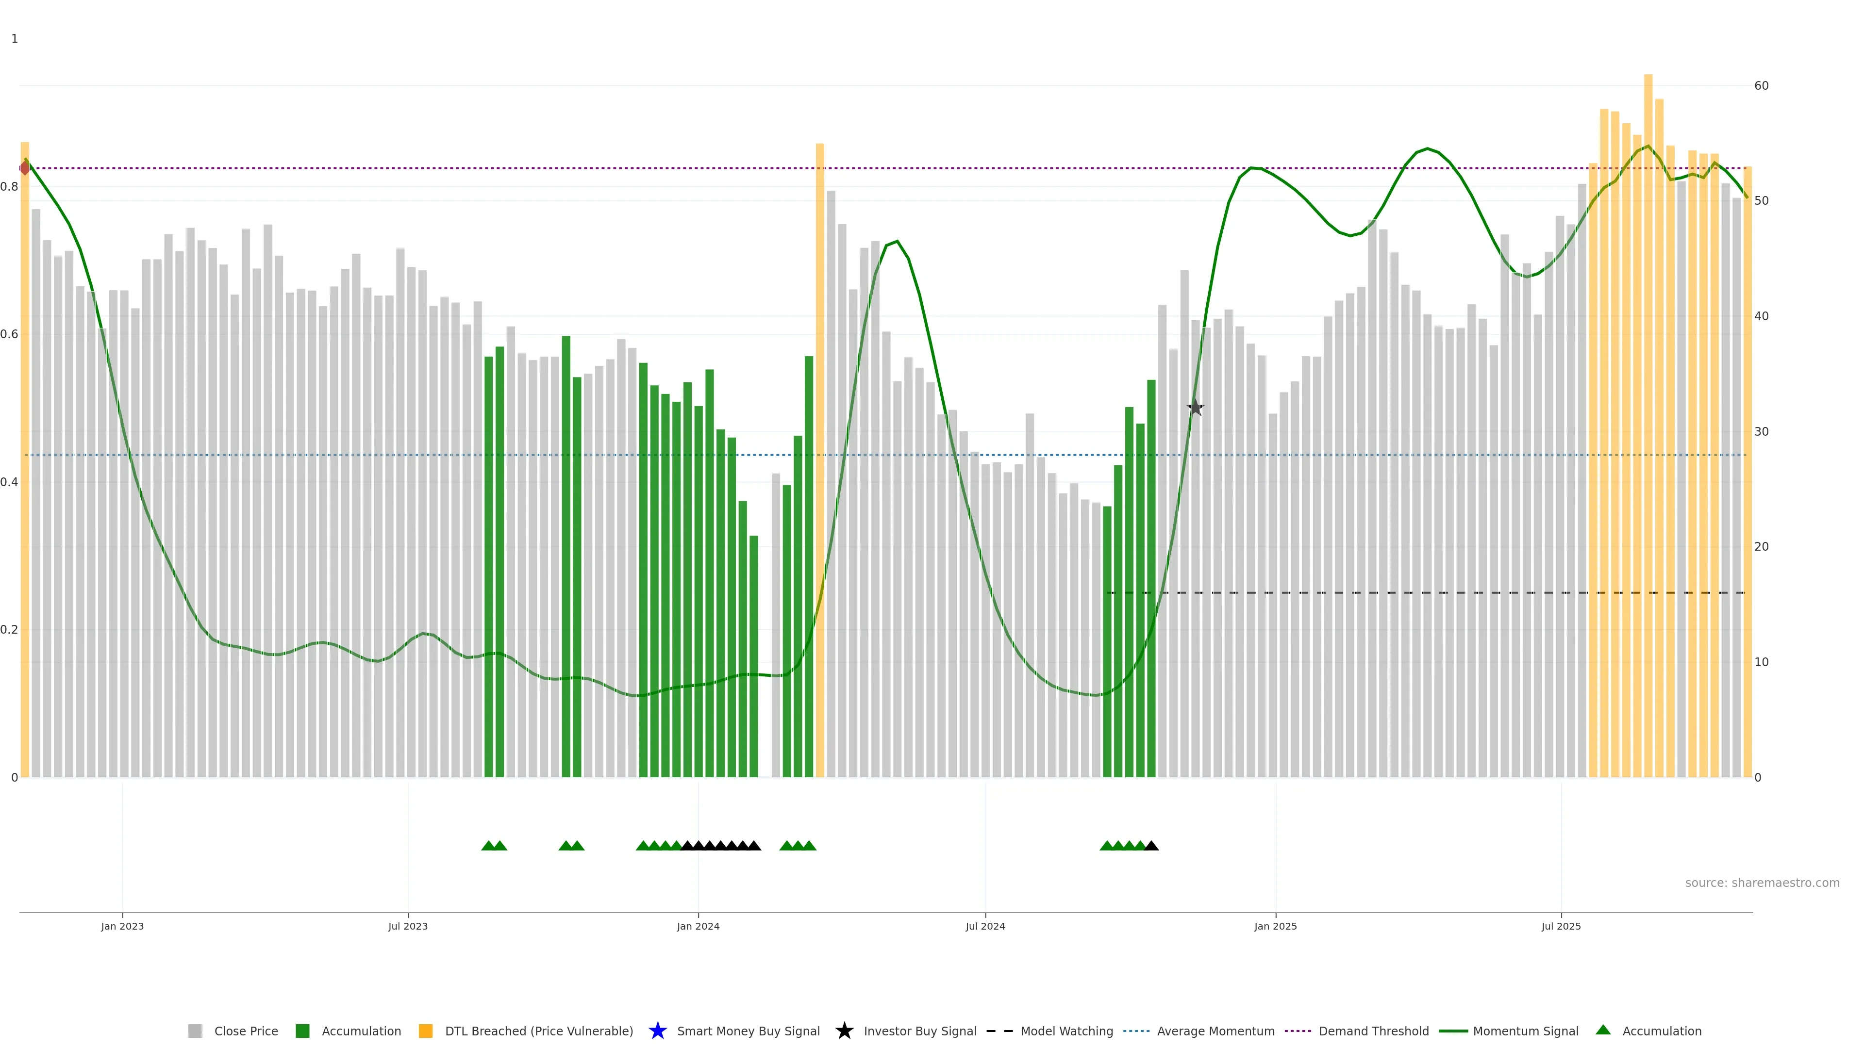Click the black Investor Buy Signal star in the legend

coord(844,1031)
